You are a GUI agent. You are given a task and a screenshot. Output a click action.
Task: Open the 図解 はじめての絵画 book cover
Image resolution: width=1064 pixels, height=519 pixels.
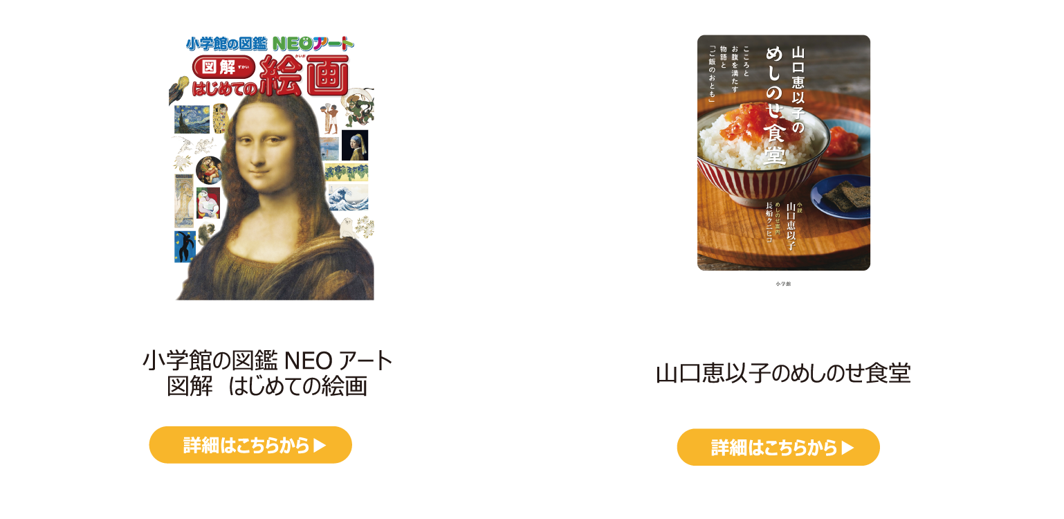tap(271, 167)
